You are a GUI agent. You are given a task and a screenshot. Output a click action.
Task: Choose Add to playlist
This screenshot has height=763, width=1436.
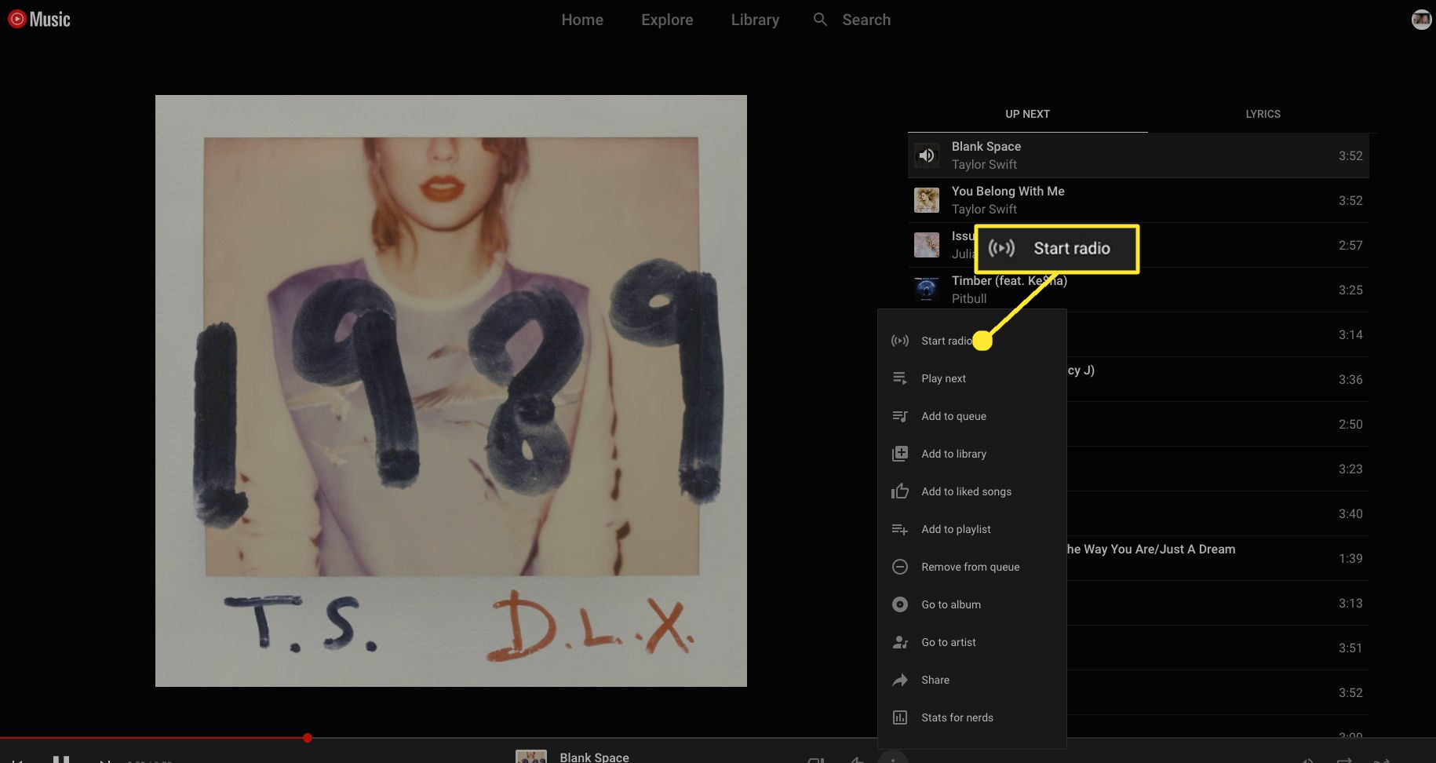pos(971,529)
